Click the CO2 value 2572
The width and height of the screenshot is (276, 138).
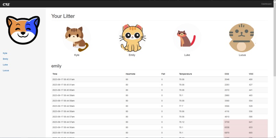(227, 90)
